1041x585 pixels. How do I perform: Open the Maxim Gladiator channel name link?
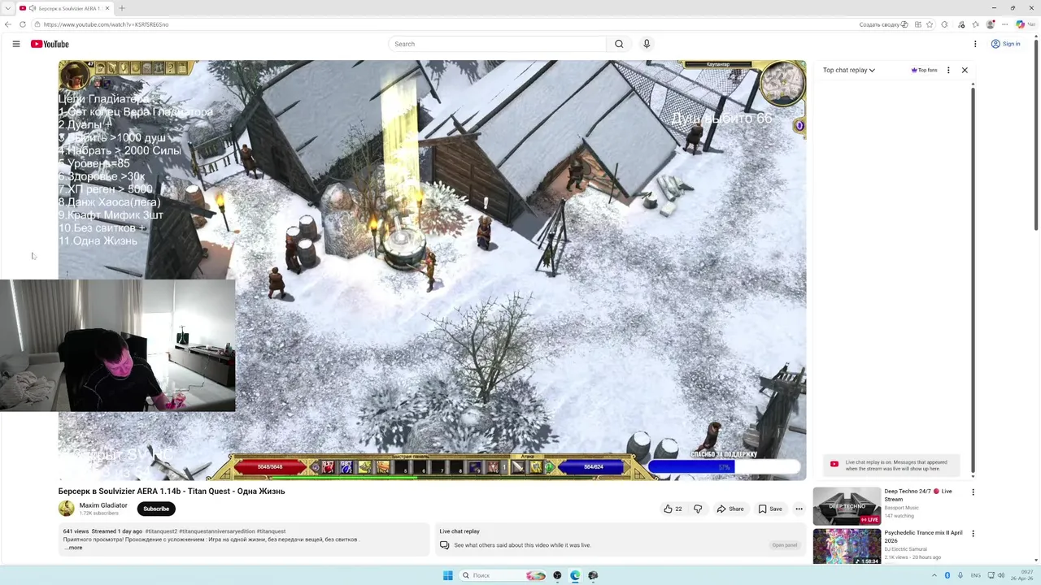tap(103, 505)
